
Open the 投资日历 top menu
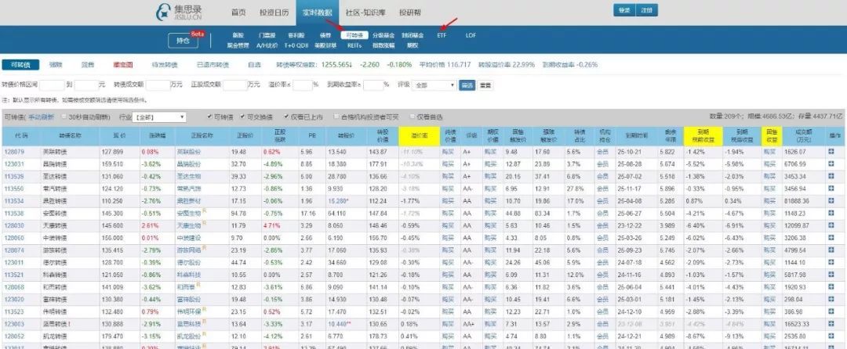click(274, 13)
